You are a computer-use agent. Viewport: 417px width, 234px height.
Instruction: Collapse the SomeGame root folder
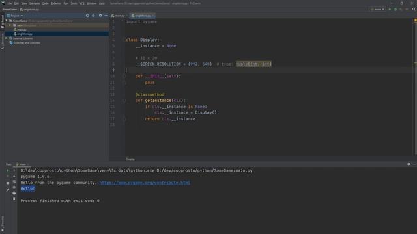click(7, 21)
